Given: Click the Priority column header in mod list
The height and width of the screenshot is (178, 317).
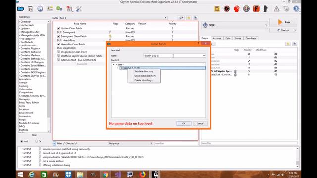Looking at the screenshot, I should click(172, 24).
